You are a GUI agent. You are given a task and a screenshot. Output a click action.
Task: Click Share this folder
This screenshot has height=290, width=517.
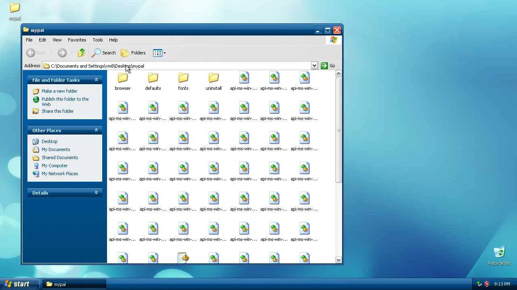pyautogui.click(x=57, y=111)
